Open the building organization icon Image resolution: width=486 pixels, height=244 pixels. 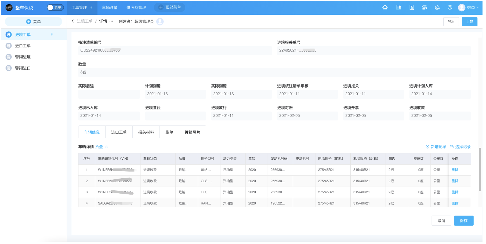(x=399, y=8)
